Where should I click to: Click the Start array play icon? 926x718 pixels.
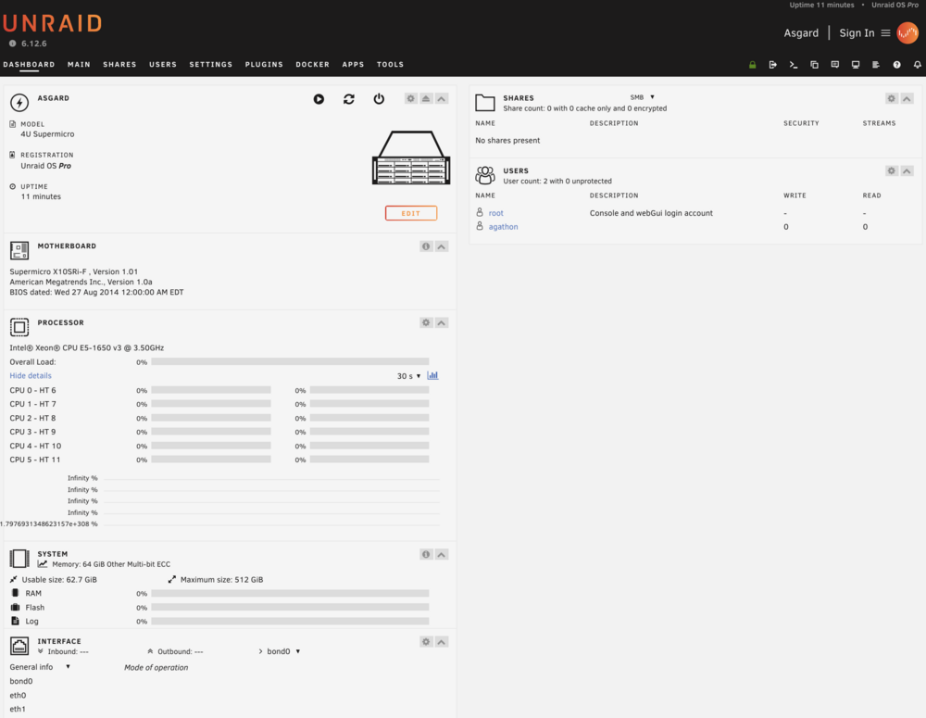[319, 99]
